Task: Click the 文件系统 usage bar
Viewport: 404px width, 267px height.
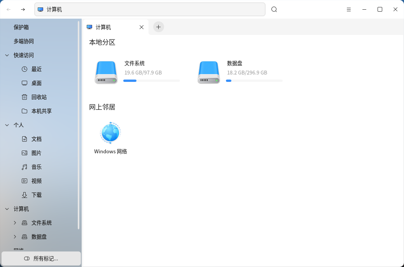Action: (152, 81)
